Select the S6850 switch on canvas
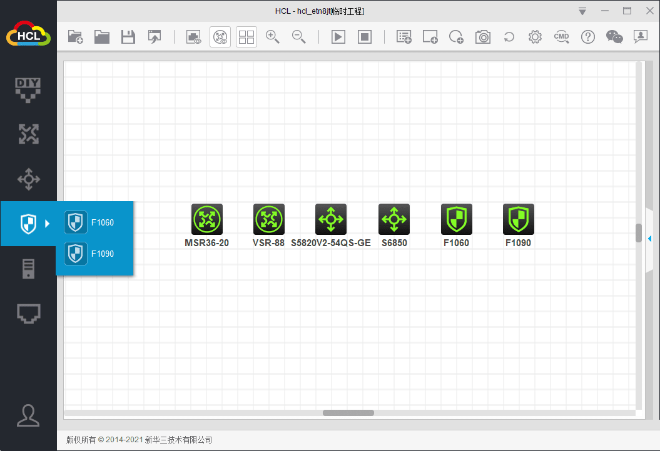This screenshot has height=451, width=660. (394, 219)
